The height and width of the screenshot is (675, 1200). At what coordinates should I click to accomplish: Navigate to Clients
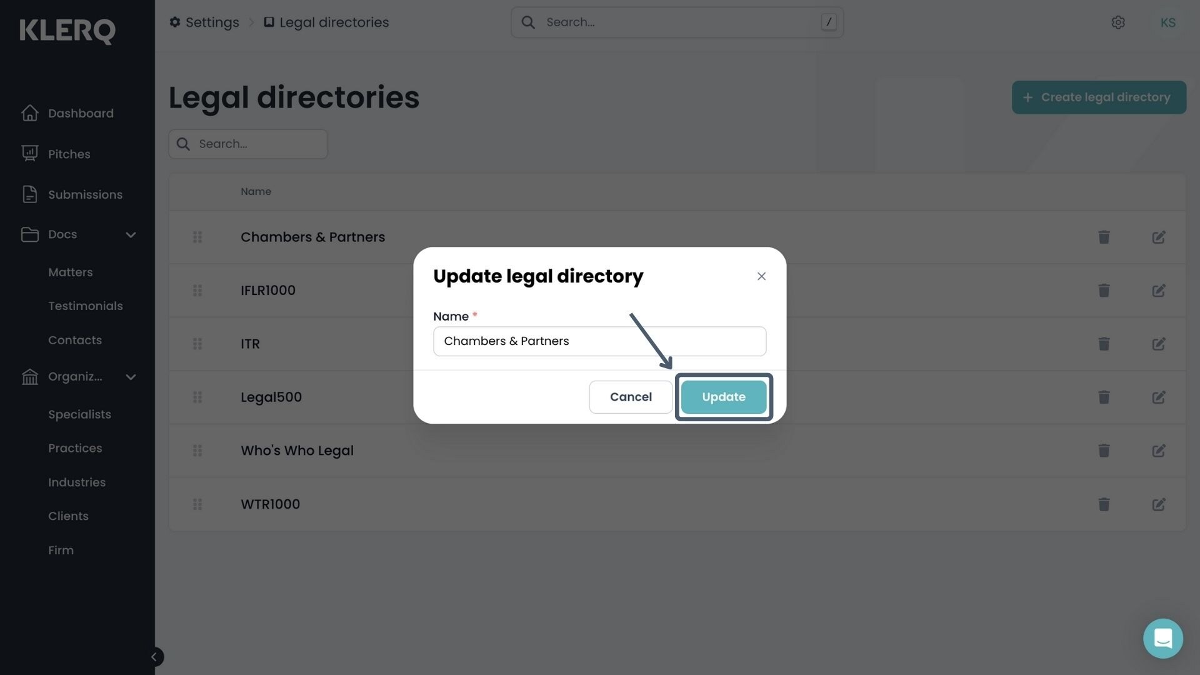[x=68, y=516]
